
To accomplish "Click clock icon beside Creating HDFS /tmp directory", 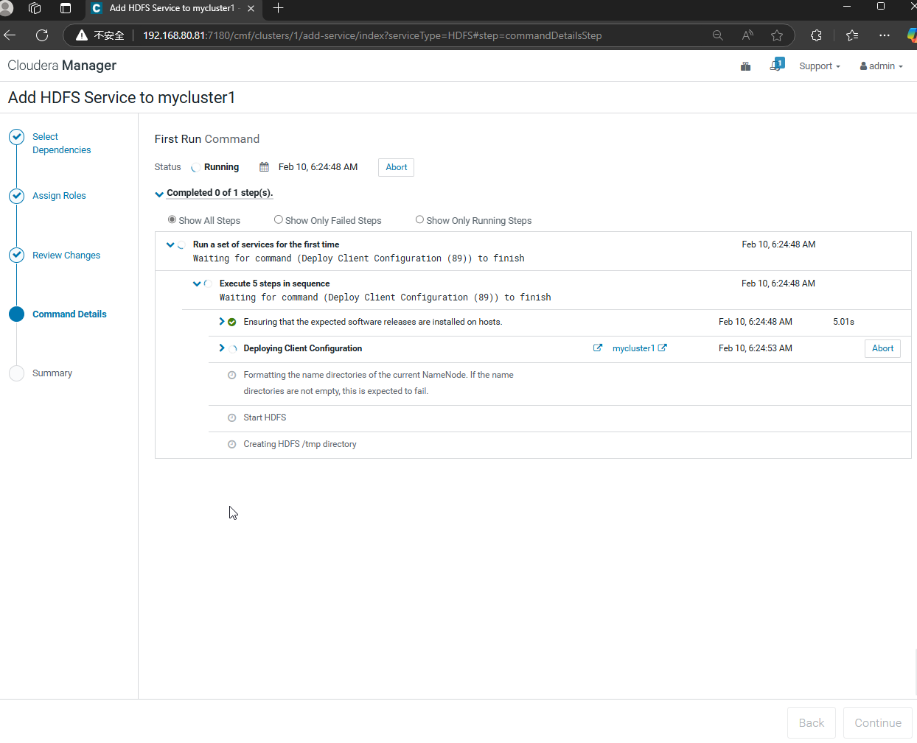I will [x=232, y=444].
